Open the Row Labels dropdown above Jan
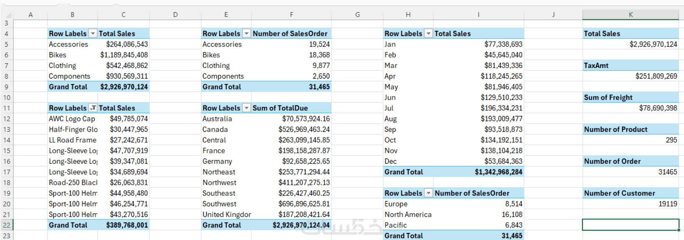684x240 pixels. 429,34
